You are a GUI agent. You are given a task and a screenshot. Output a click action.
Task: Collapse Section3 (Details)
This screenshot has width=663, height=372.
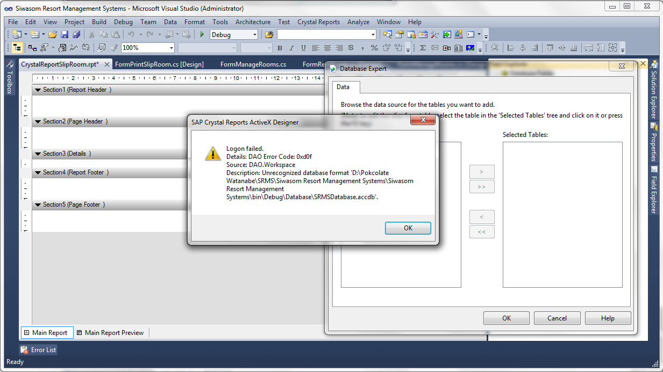pos(38,154)
